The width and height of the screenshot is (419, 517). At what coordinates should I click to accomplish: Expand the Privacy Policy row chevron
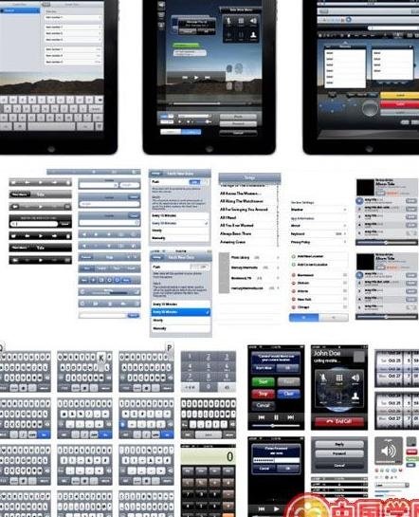coord(345,242)
